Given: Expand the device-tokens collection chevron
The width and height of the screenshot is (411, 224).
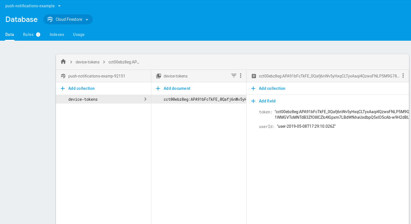Looking at the screenshot, I should [x=145, y=99].
